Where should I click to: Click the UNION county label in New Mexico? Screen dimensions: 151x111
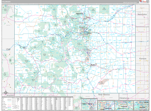(x=111, y=97)
